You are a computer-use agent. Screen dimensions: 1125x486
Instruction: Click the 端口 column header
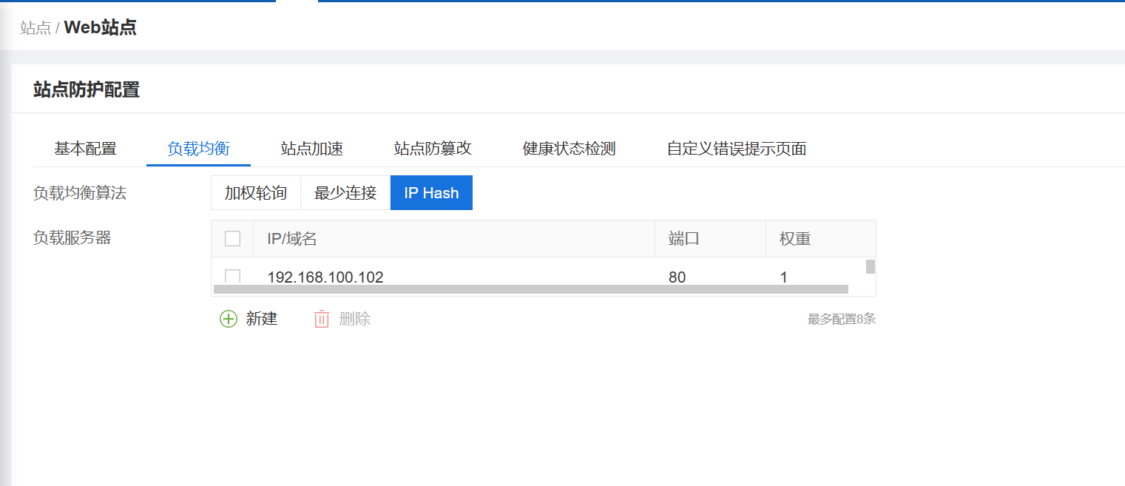[x=683, y=239]
